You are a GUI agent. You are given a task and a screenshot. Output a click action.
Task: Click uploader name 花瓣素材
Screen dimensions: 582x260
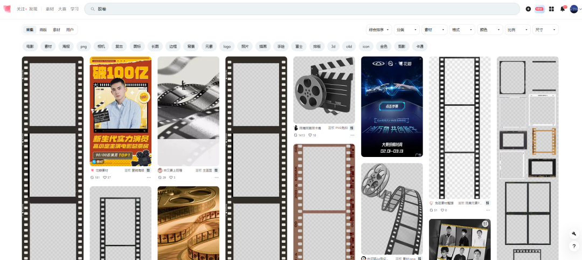(x=102, y=170)
